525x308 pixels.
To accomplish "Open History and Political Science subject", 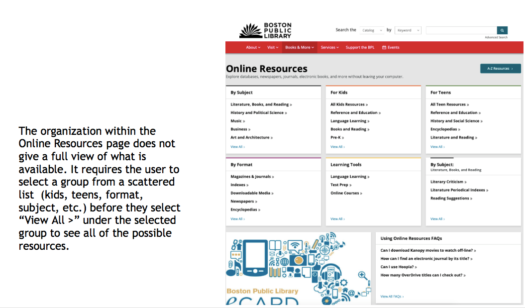I will tap(258, 113).
